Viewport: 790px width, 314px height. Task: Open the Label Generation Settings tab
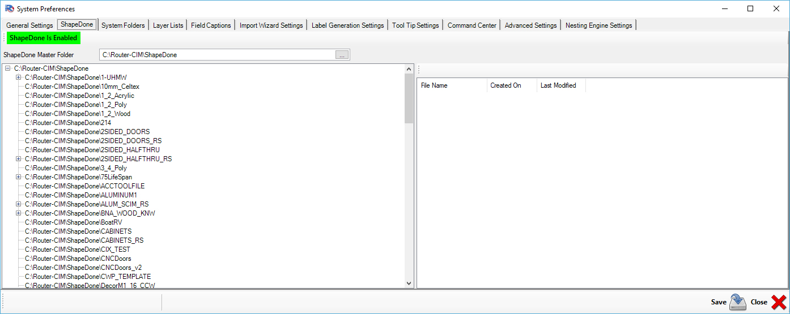(x=347, y=25)
